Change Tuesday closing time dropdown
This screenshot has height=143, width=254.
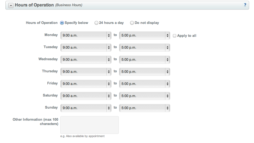[145, 48]
